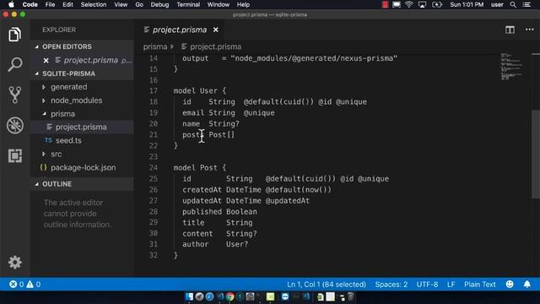Click the 'model Post {' code line
This screenshot has width=540, height=304.
(200, 168)
